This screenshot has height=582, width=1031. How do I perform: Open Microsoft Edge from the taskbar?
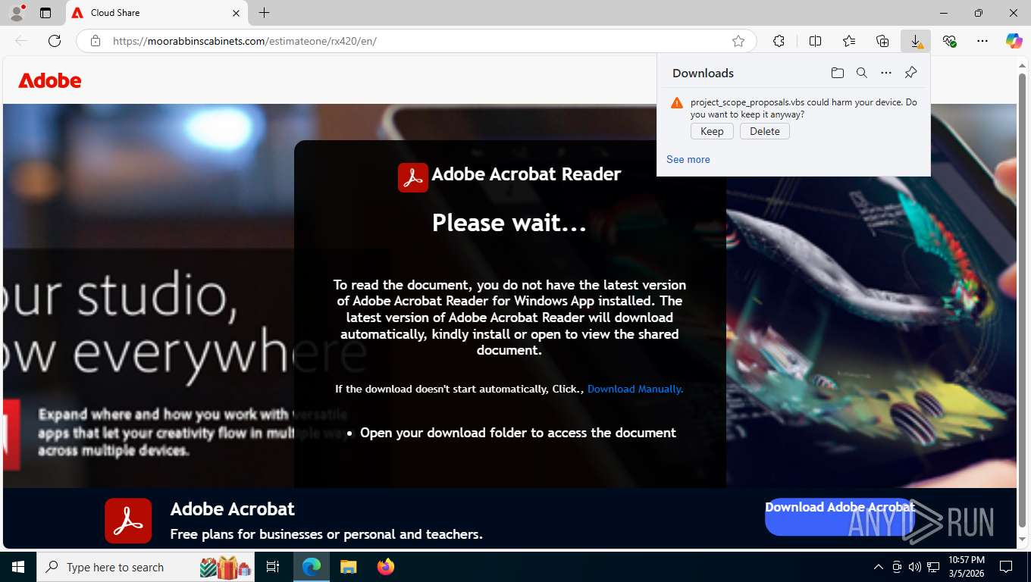pyautogui.click(x=312, y=567)
